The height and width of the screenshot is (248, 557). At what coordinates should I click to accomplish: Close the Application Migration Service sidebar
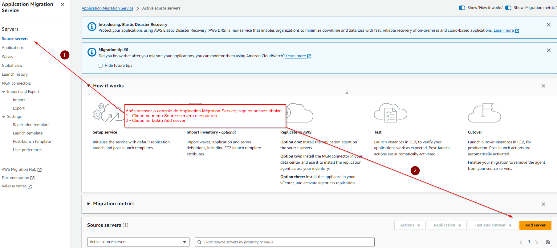click(63, 4)
